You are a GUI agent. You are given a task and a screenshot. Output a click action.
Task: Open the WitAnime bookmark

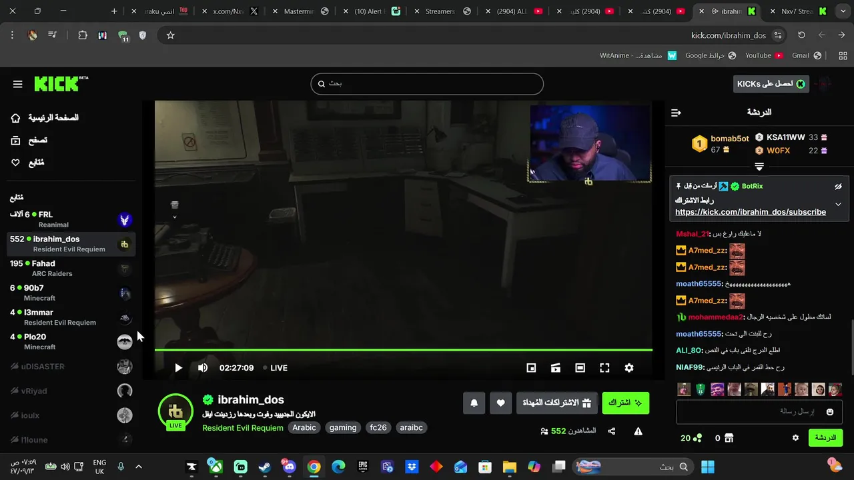638,55
